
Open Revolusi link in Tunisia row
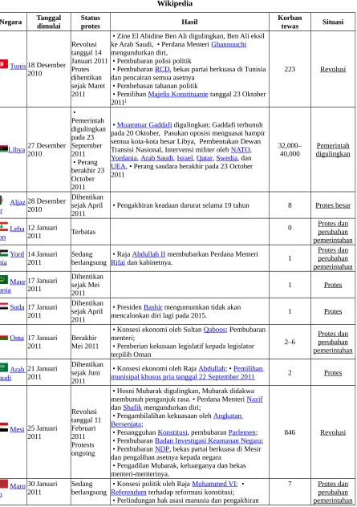click(333, 69)
